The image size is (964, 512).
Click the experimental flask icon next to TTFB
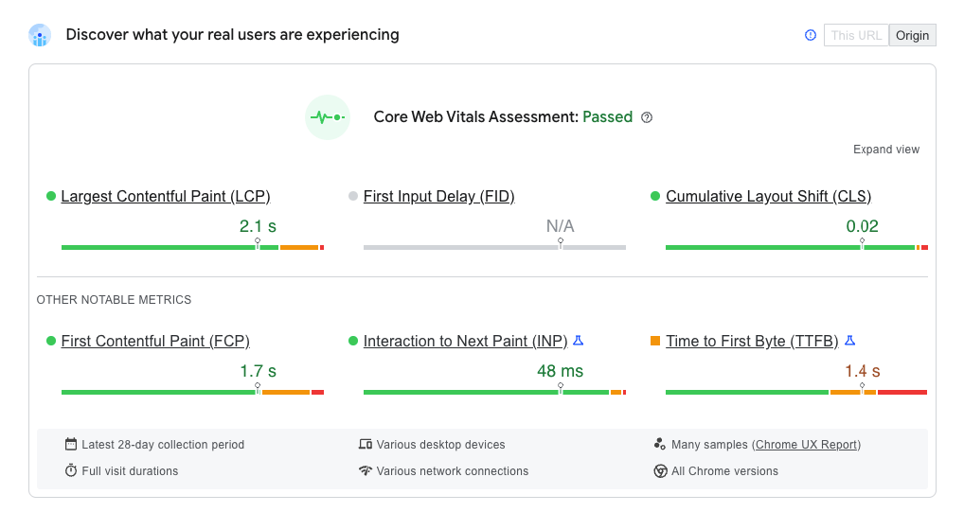[x=849, y=340]
